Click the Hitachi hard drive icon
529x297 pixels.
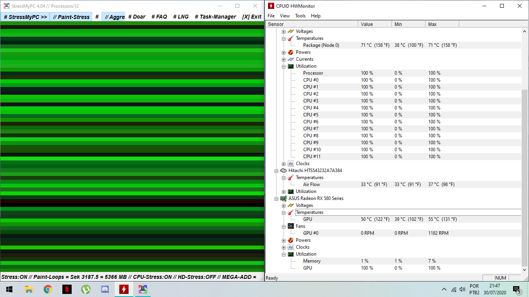pyautogui.click(x=283, y=171)
